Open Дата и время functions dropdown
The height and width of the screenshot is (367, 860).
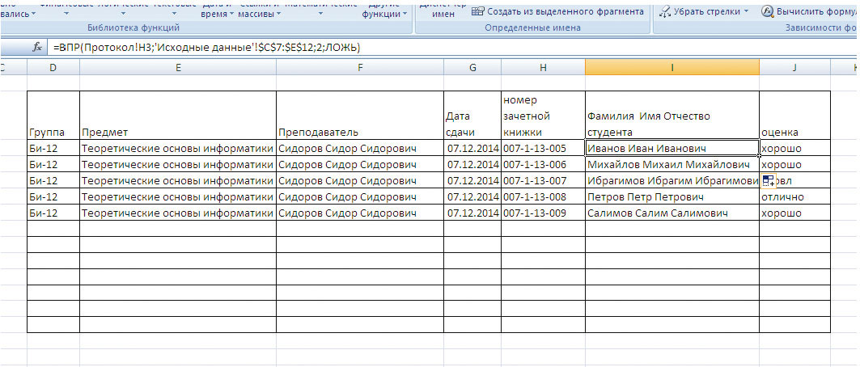[x=231, y=14]
